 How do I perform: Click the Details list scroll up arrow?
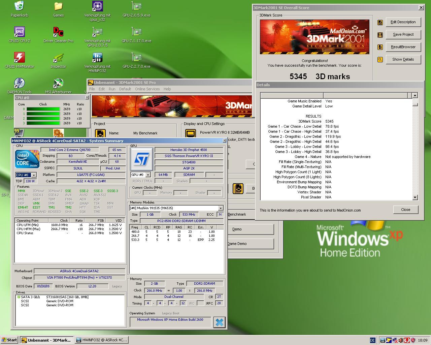(415, 95)
